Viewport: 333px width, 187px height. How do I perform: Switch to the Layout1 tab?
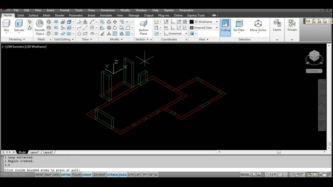34,152
